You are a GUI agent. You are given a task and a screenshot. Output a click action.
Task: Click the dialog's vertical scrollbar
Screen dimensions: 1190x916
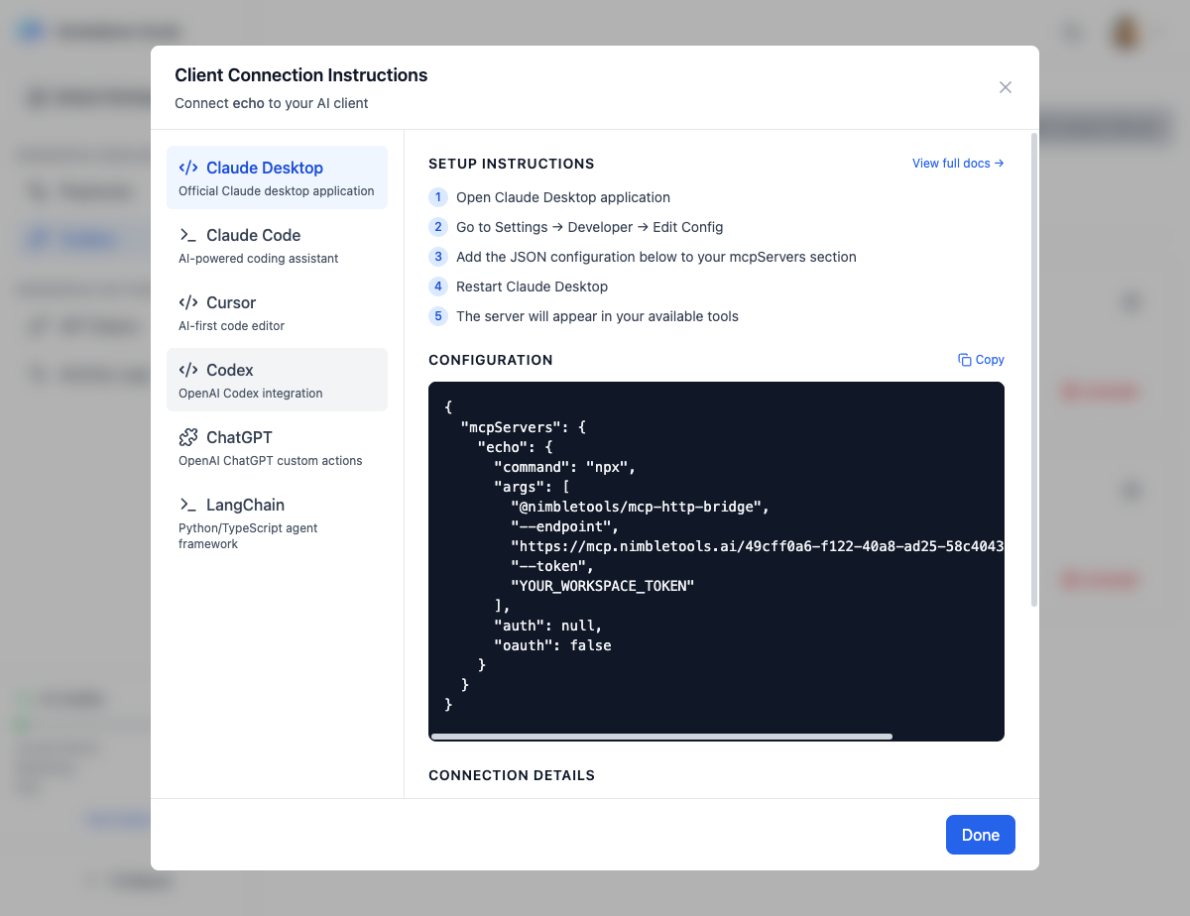[1035, 369]
